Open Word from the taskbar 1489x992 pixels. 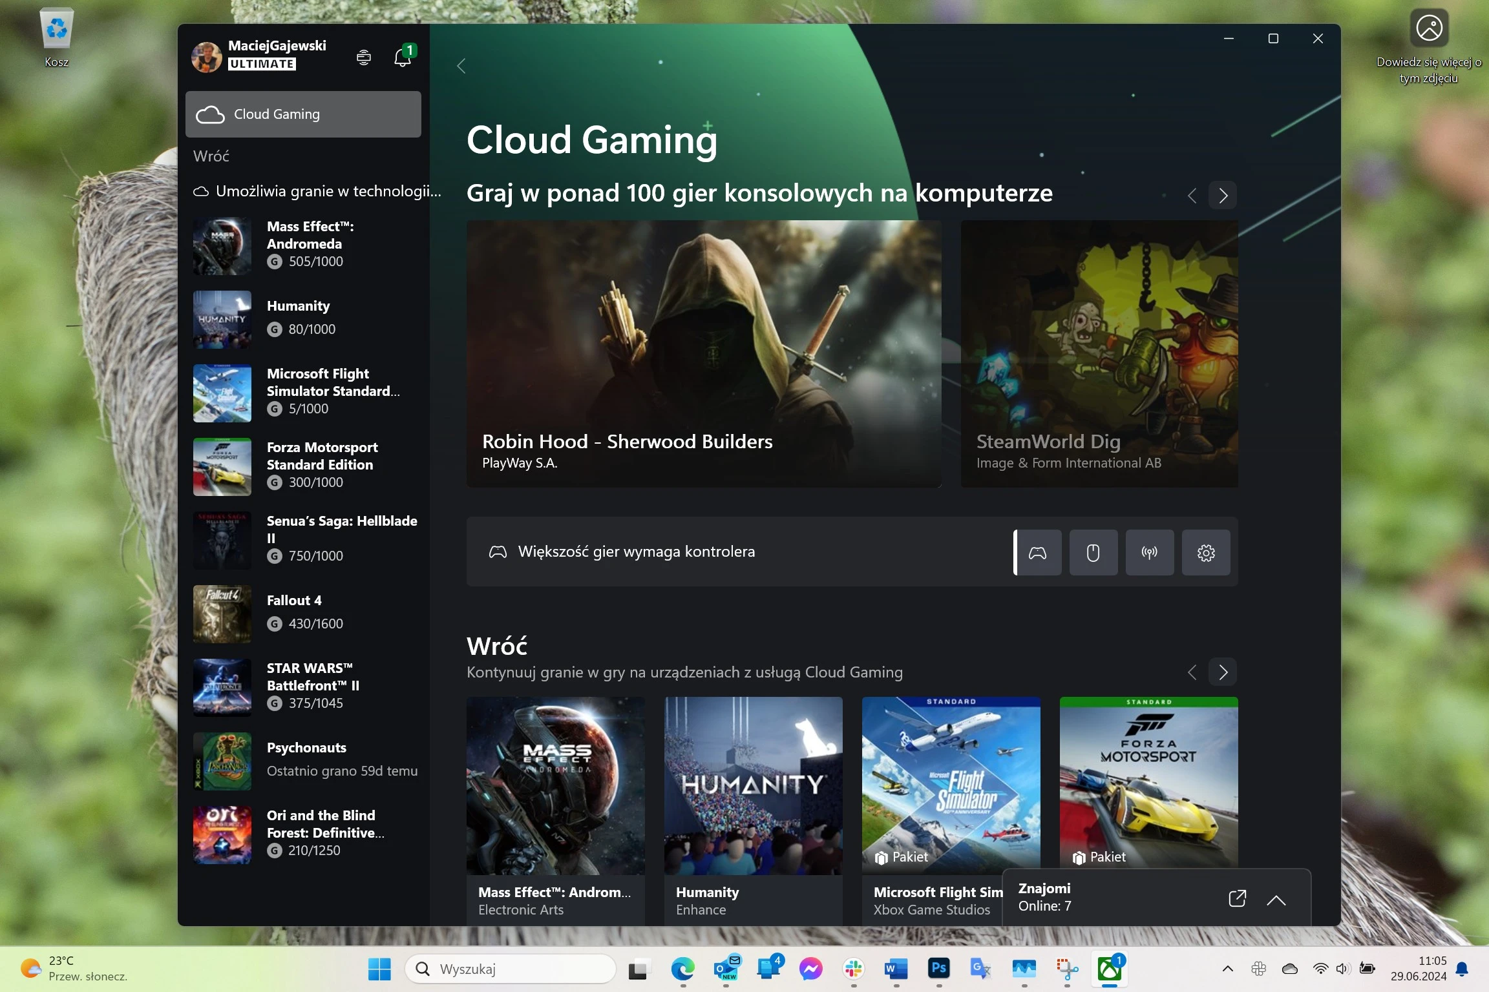point(896,969)
